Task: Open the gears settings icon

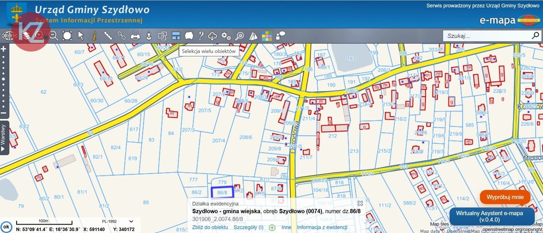Action: pos(226,36)
